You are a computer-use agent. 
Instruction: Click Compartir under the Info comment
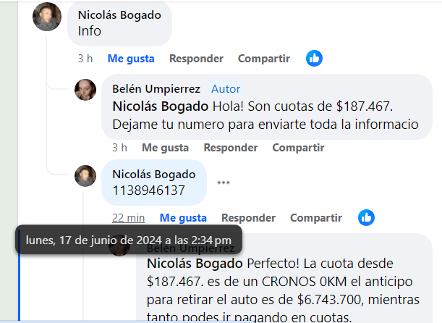264,59
